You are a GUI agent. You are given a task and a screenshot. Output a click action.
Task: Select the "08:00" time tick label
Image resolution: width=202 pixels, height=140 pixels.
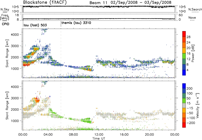[73, 135]
